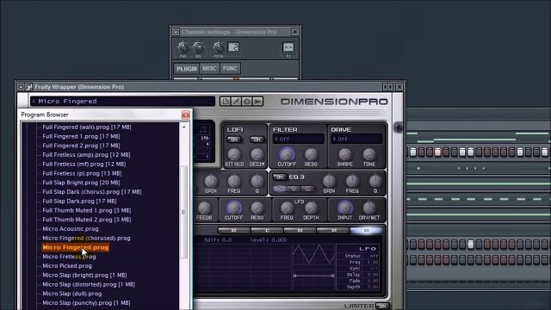The width and height of the screenshot is (551, 310).
Task: Select the R modulation tab
Action: point(300,231)
